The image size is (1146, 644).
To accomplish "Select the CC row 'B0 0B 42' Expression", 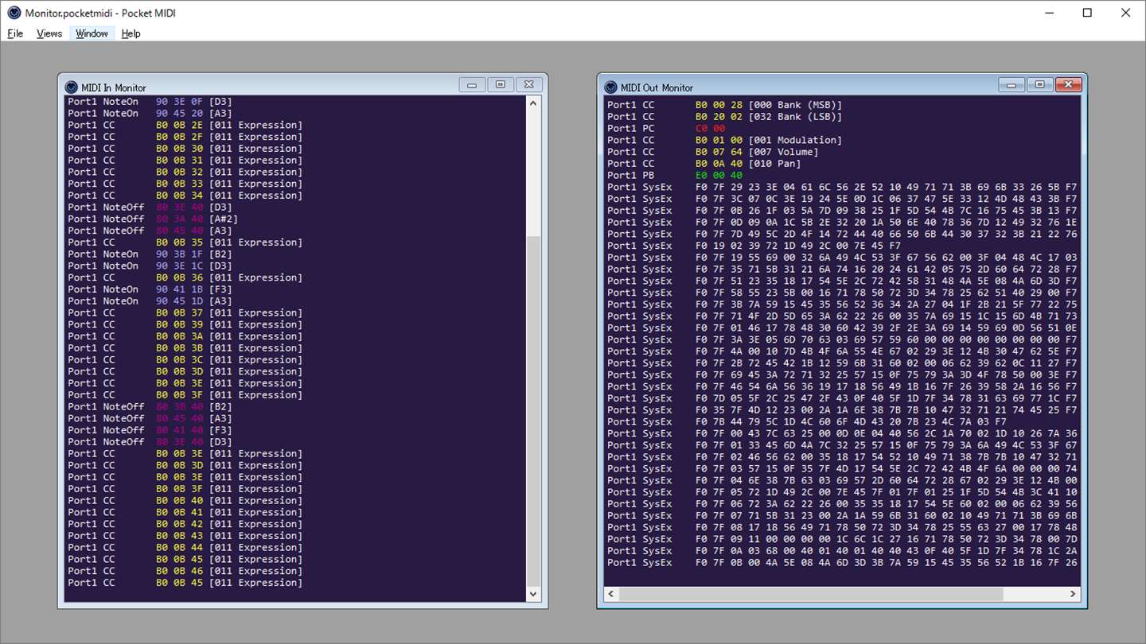I will coord(185,524).
